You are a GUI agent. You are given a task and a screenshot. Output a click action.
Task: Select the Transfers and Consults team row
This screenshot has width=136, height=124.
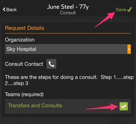68,106
